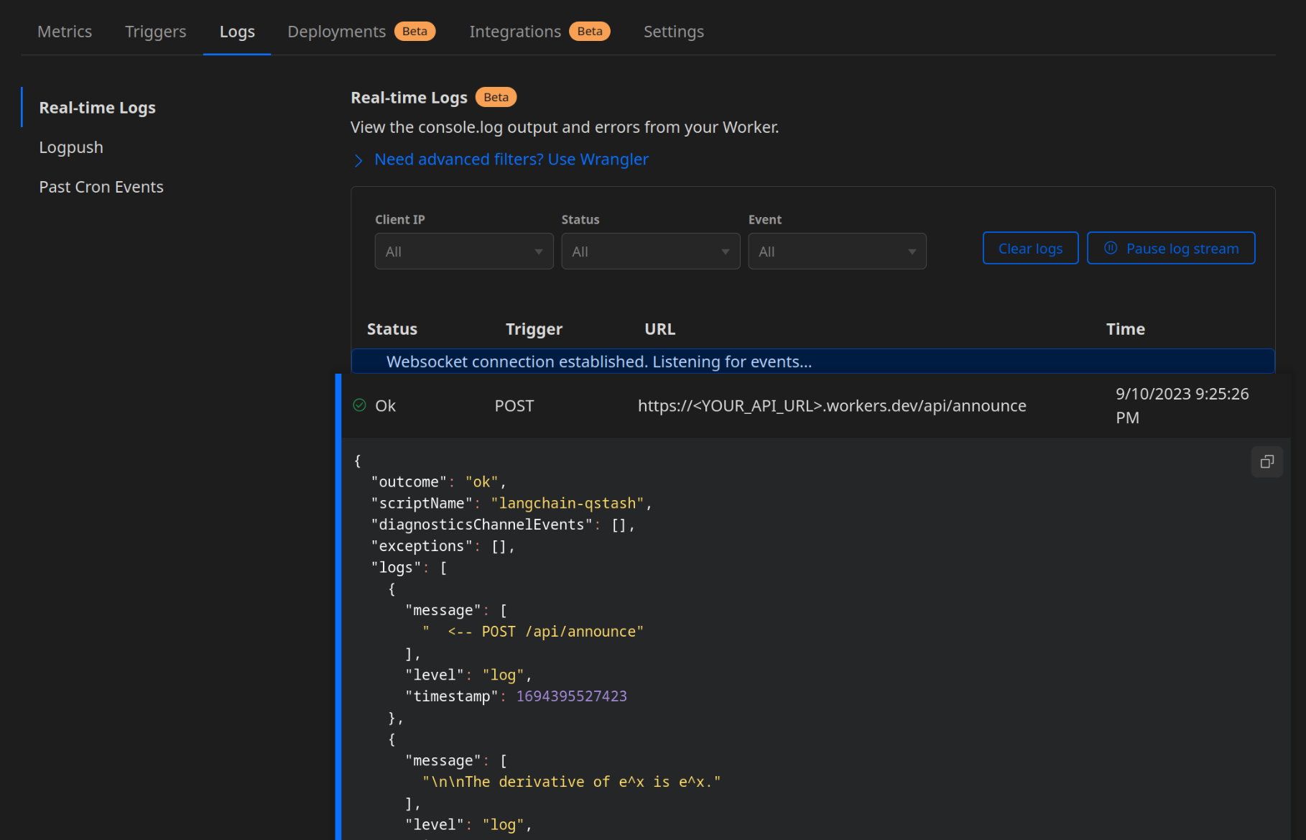
Task: Copy the log JSON with copy icon
Action: (1267, 461)
